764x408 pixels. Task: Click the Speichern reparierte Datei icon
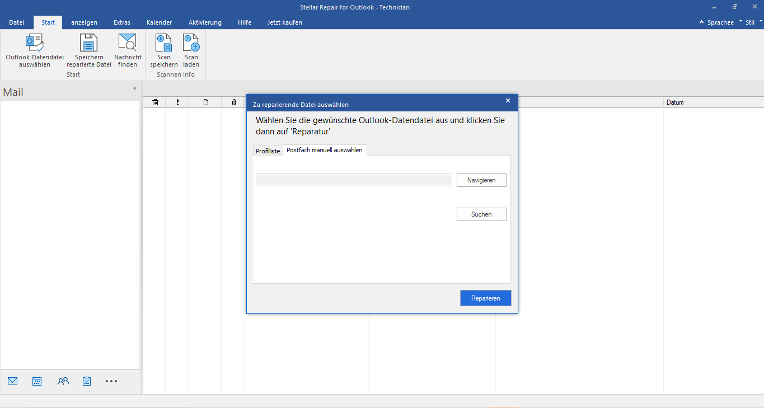coord(88,49)
